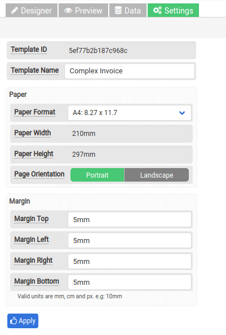Click the thumbs-up icon on Apply button
The image size is (226, 335).
click(x=14, y=321)
